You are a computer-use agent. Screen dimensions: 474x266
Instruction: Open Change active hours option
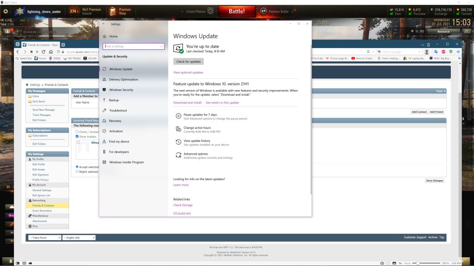click(197, 127)
